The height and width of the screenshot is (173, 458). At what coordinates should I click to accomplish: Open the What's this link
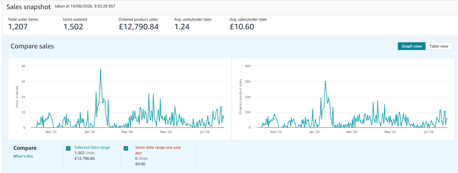click(23, 156)
